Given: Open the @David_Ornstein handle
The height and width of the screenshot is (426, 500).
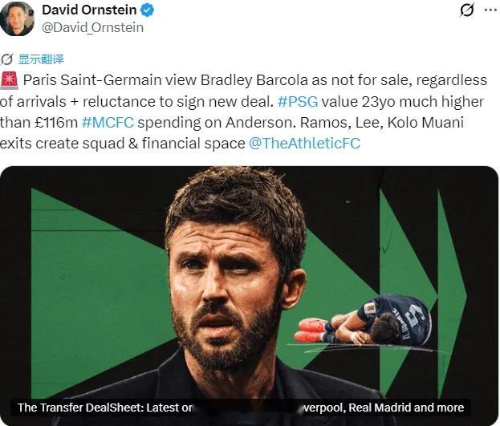Looking at the screenshot, I should click(x=93, y=28).
